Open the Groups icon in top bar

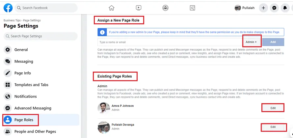pos(165,8)
